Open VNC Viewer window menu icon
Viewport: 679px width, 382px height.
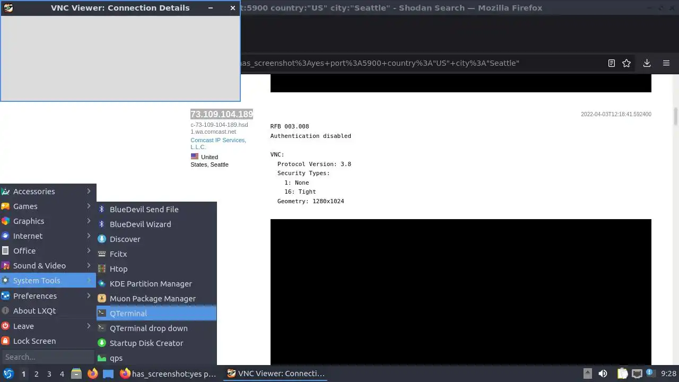(8, 8)
